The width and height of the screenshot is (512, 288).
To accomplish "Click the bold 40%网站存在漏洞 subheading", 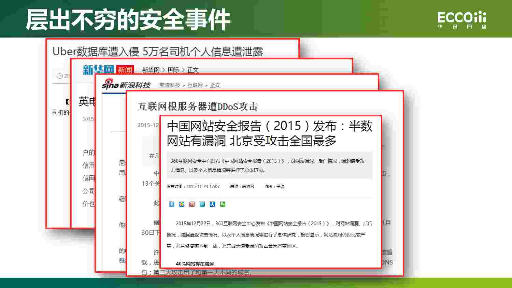I will (x=195, y=263).
